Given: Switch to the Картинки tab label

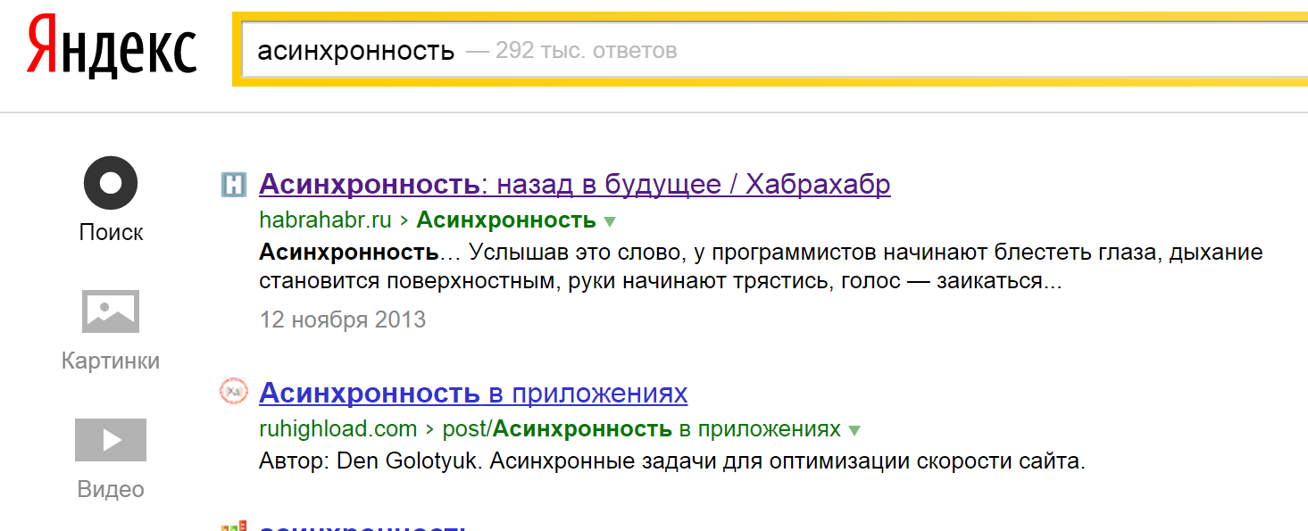Looking at the screenshot, I should (111, 361).
